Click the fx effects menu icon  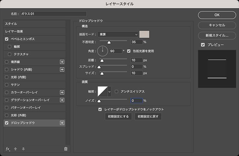tap(8, 149)
